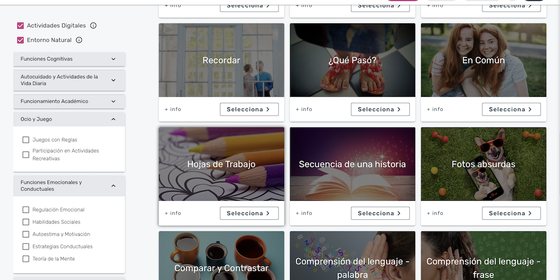Screen dimensions: 560x280
Task: Uncheck the Actividades Digitales checkbox
Action: pyautogui.click(x=20, y=26)
